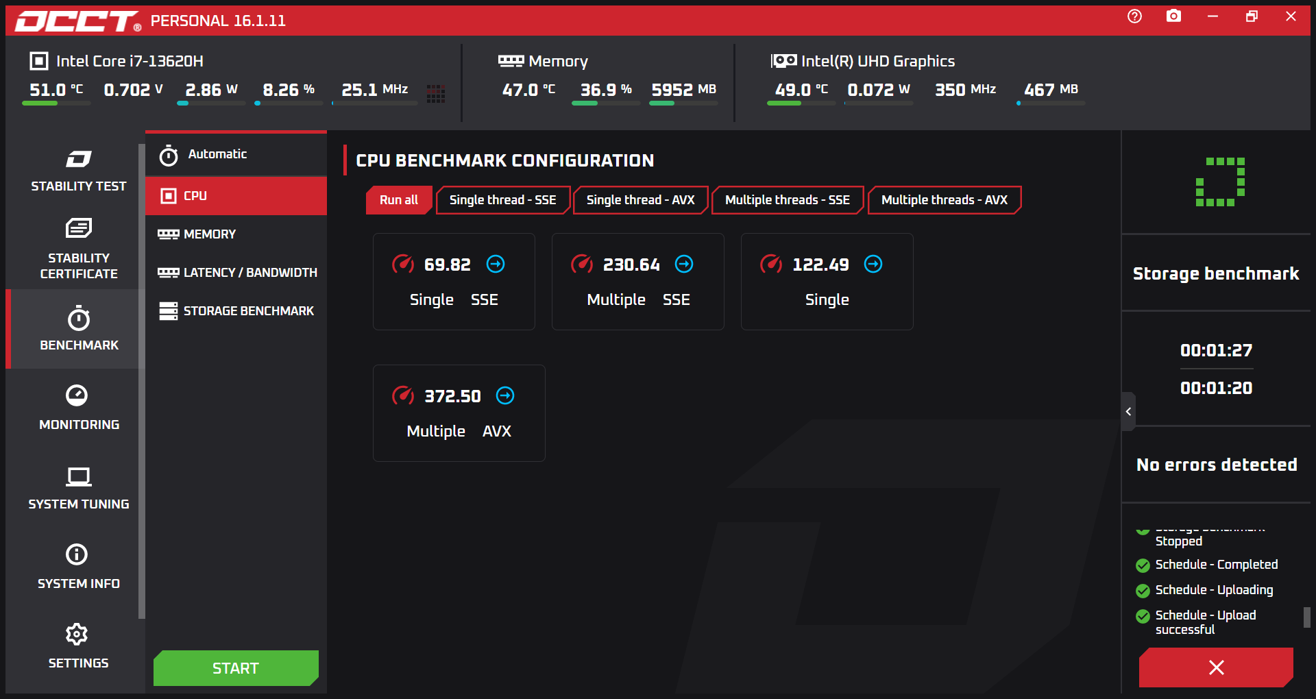Select Automatic benchmark mode
This screenshot has width=1316, height=699.
tap(236, 154)
